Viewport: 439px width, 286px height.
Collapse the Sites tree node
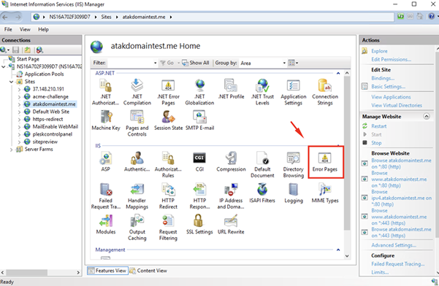point(11,82)
